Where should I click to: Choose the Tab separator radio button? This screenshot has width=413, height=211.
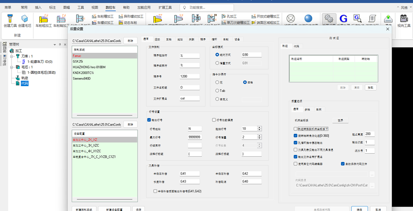[217, 91]
